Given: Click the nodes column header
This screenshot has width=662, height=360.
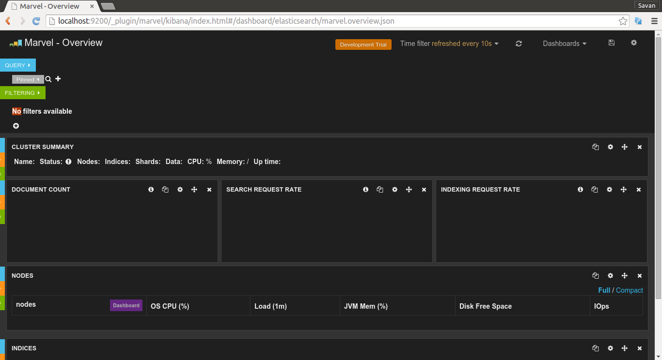Looking at the screenshot, I should 26,304.
